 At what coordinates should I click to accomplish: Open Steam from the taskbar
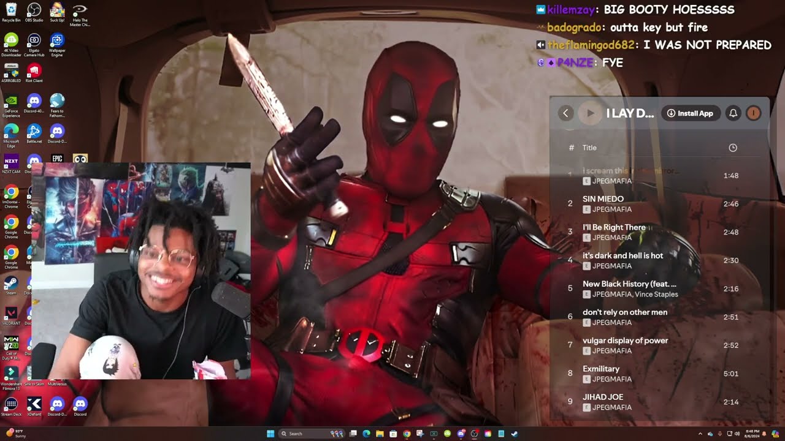point(515,434)
